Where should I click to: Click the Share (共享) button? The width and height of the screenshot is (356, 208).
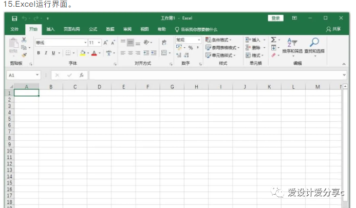click(x=333, y=29)
